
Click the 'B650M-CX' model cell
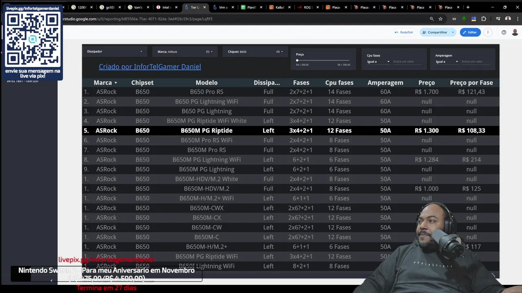coord(206,218)
